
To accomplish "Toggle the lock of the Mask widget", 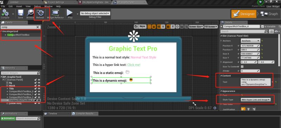I will 36,86.
